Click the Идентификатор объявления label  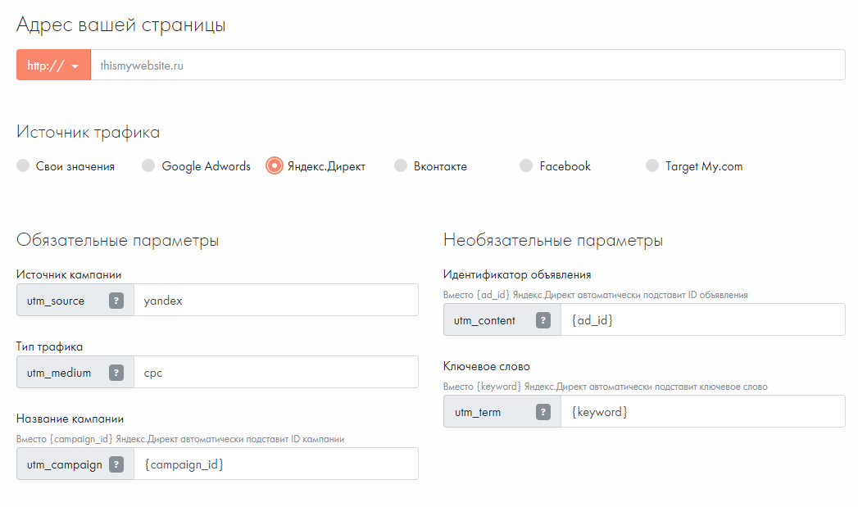tap(517, 274)
